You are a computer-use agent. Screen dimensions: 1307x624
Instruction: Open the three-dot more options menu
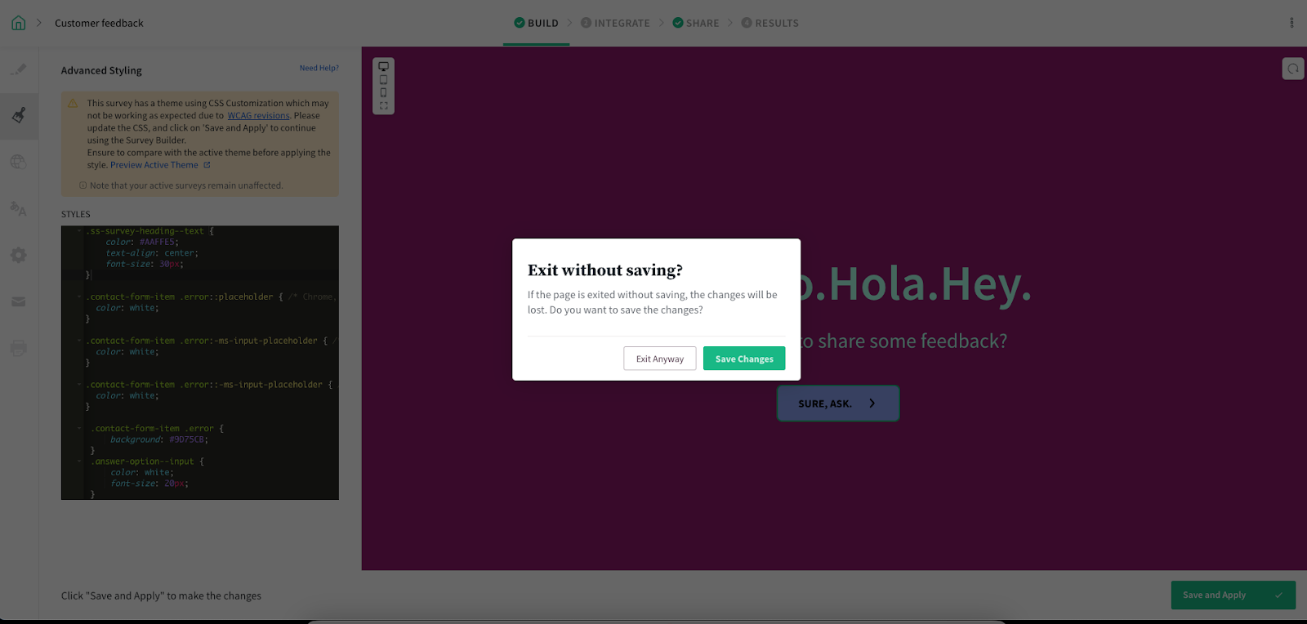click(1291, 23)
